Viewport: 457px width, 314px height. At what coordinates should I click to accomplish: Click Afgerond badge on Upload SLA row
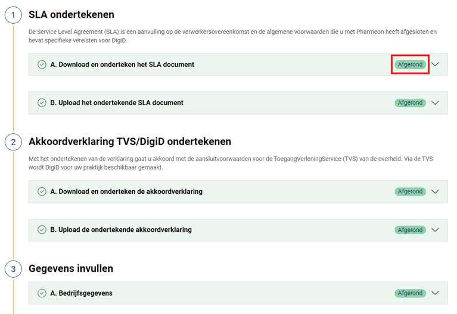(410, 103)
